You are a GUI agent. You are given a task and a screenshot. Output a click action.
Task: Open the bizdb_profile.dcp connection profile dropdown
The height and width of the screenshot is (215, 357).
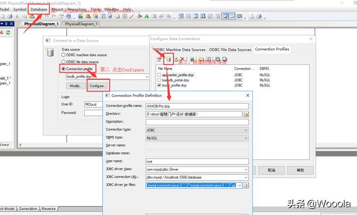point(147,77)
